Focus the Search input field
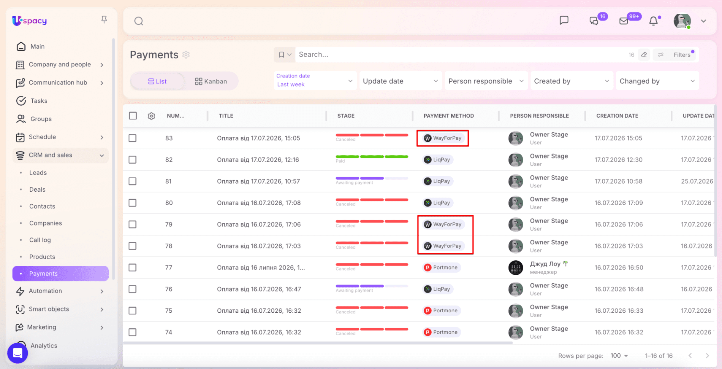Image resolution: width=722 pixels, height=369 pixels. [x=460, y=55]
